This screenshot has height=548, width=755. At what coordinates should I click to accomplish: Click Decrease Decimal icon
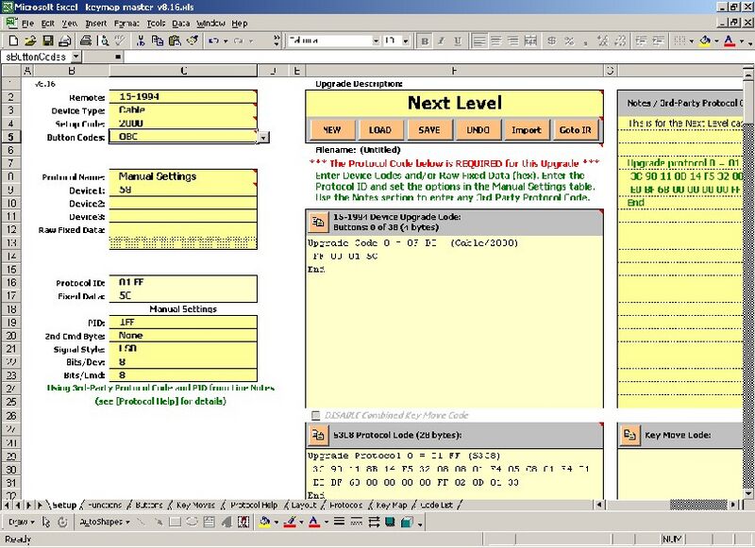point(620,41)
